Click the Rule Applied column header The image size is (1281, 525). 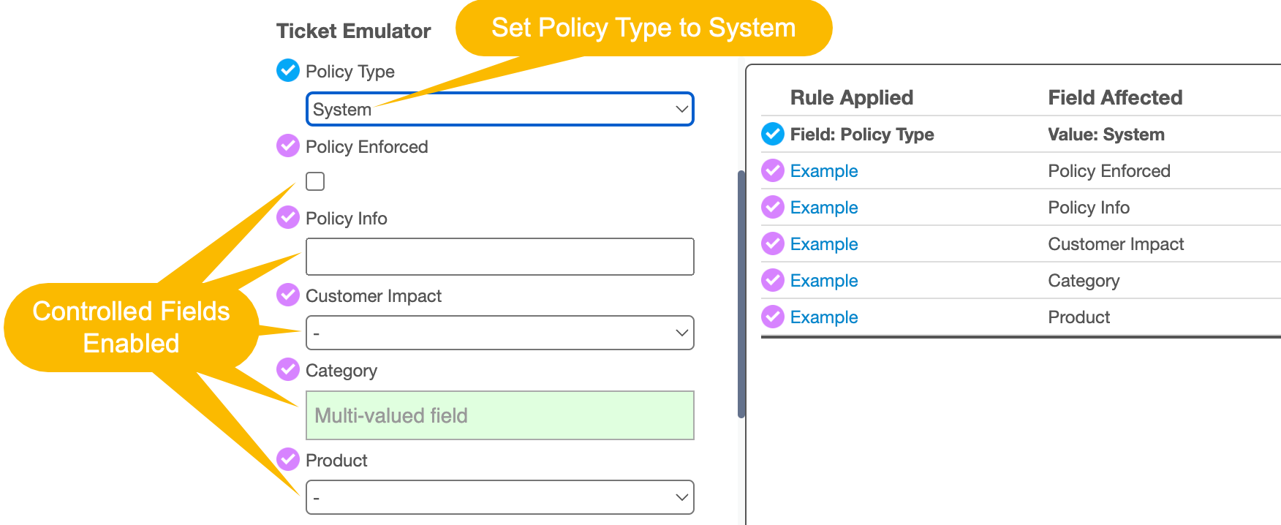click(x=852, y=97)
